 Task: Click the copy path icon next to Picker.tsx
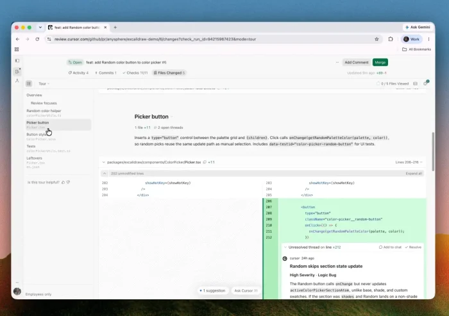pos(205,162)
